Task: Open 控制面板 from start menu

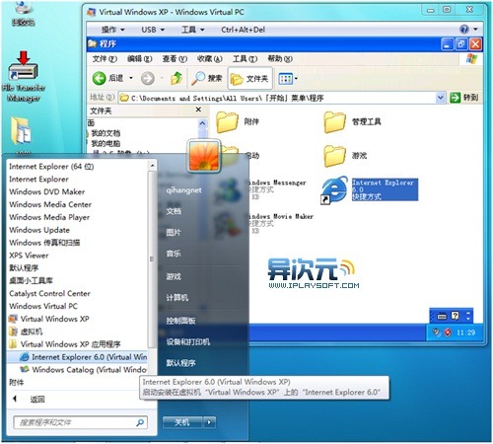Action: (180, 321)
